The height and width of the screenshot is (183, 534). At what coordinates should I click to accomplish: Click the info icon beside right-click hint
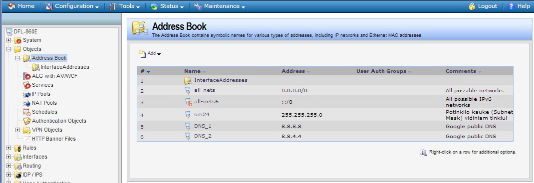coord(423,153)
